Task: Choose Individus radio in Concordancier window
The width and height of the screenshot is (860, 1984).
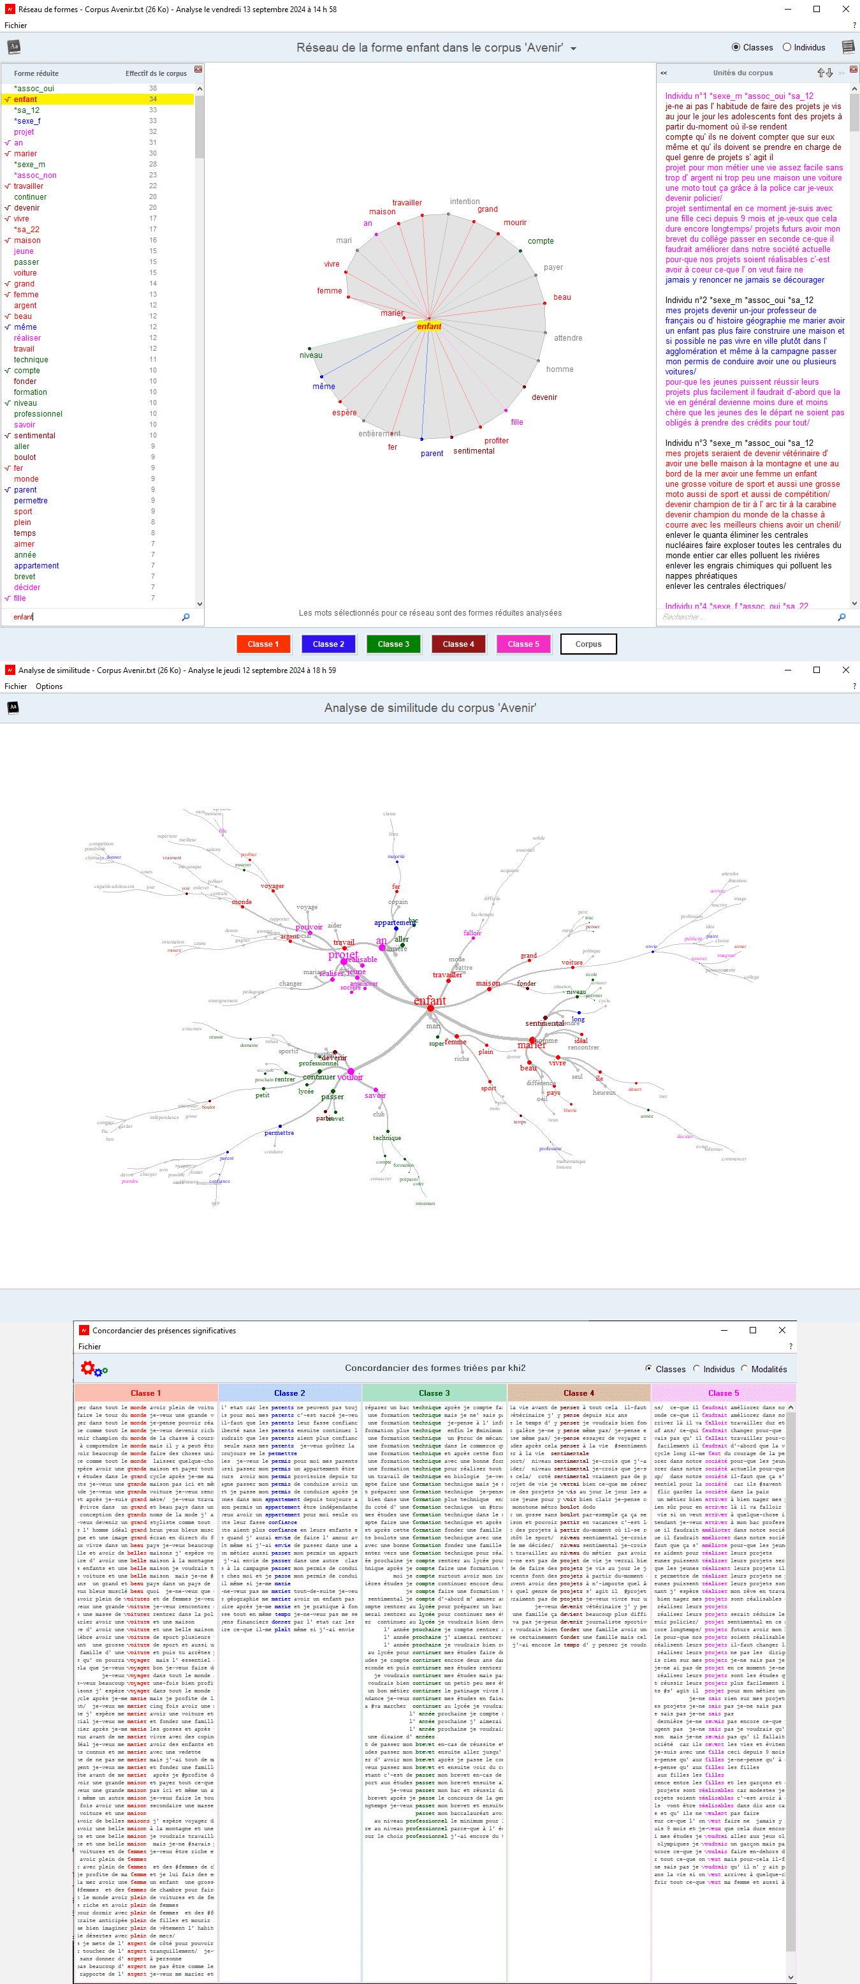Action: [x=697, y=1368]
